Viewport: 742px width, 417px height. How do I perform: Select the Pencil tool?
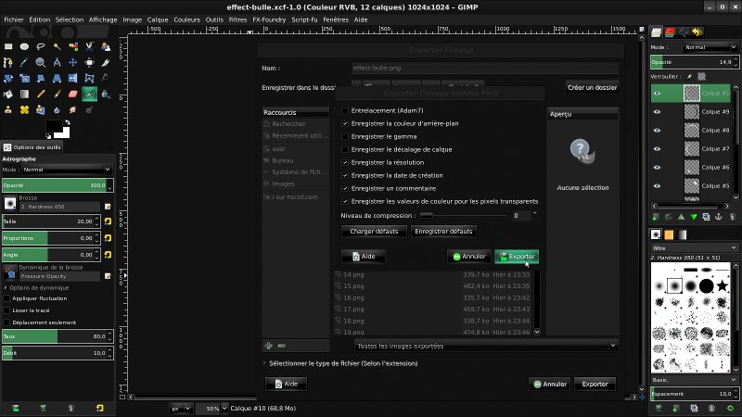[x=41, y=95]
